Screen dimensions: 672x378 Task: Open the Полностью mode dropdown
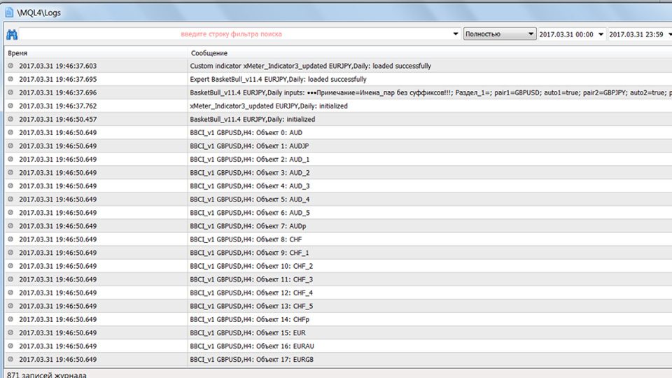[499, 34]
